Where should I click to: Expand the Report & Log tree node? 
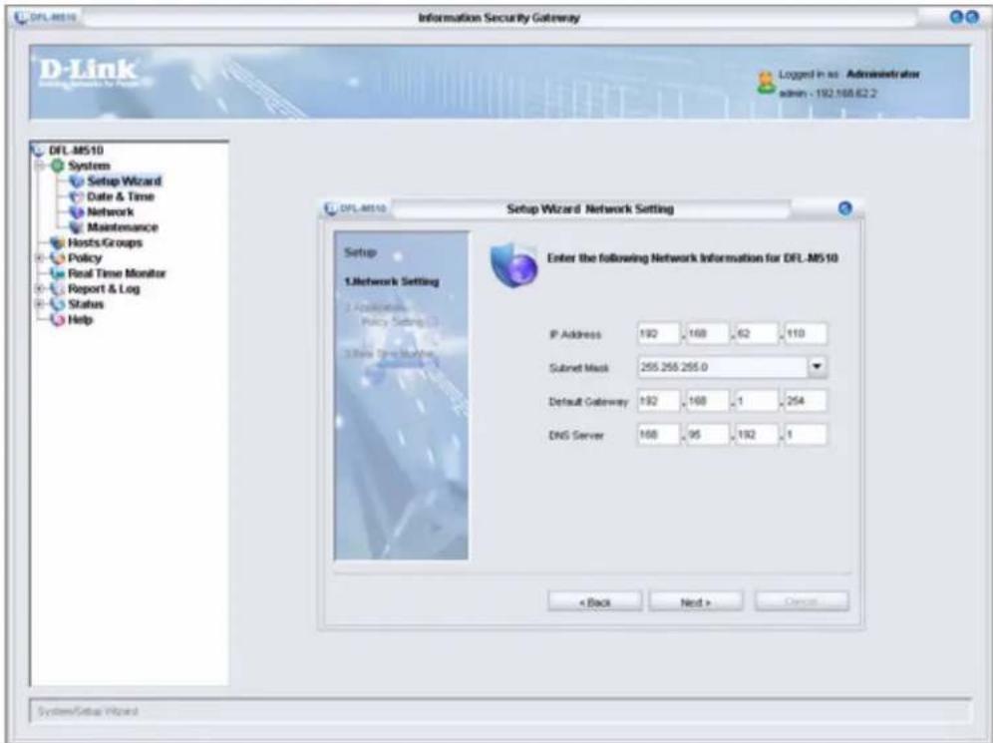(41, 289)
